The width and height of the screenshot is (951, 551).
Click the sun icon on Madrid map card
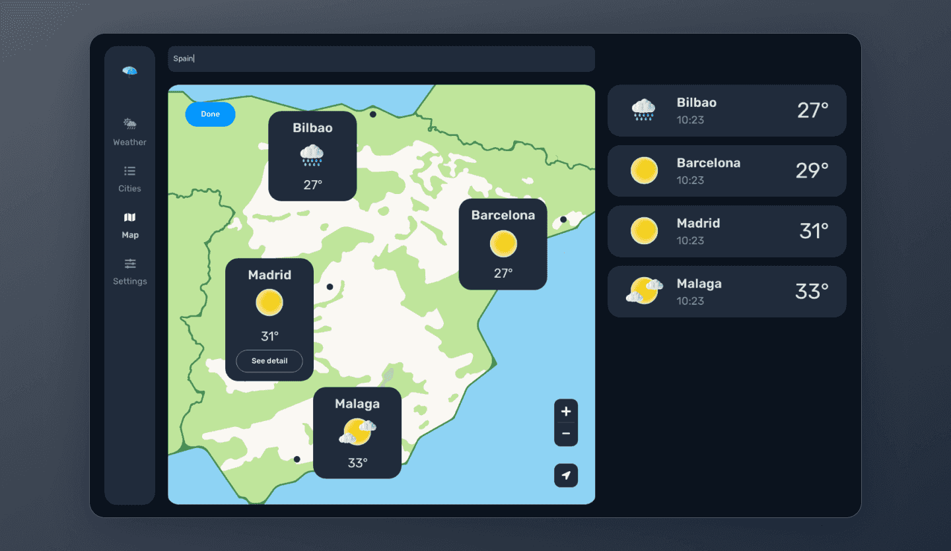(269, 303)
